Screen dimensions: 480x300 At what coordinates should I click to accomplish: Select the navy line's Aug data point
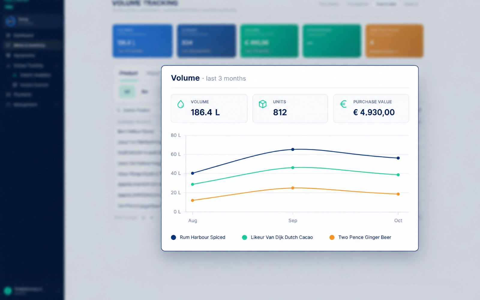click(193, 173)
